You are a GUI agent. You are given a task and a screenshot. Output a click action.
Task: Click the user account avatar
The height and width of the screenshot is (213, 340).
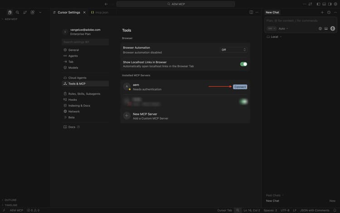point(65,32)
